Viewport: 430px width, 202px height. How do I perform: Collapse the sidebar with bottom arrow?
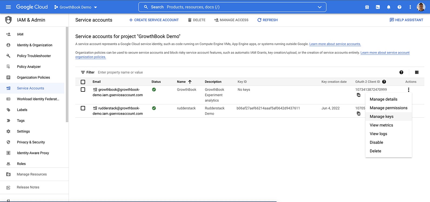8,200
